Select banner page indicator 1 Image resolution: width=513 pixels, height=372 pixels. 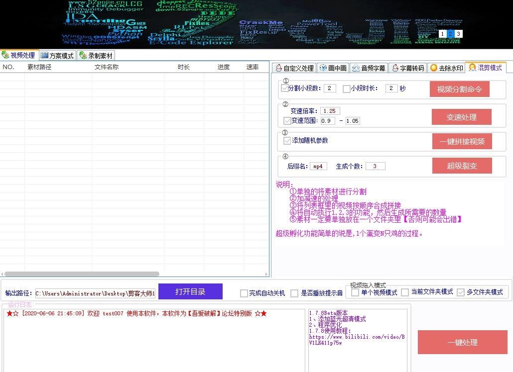442,34
